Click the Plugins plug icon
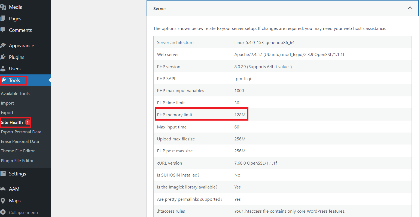The image size is (420, 217). click(x=3, y=57)
